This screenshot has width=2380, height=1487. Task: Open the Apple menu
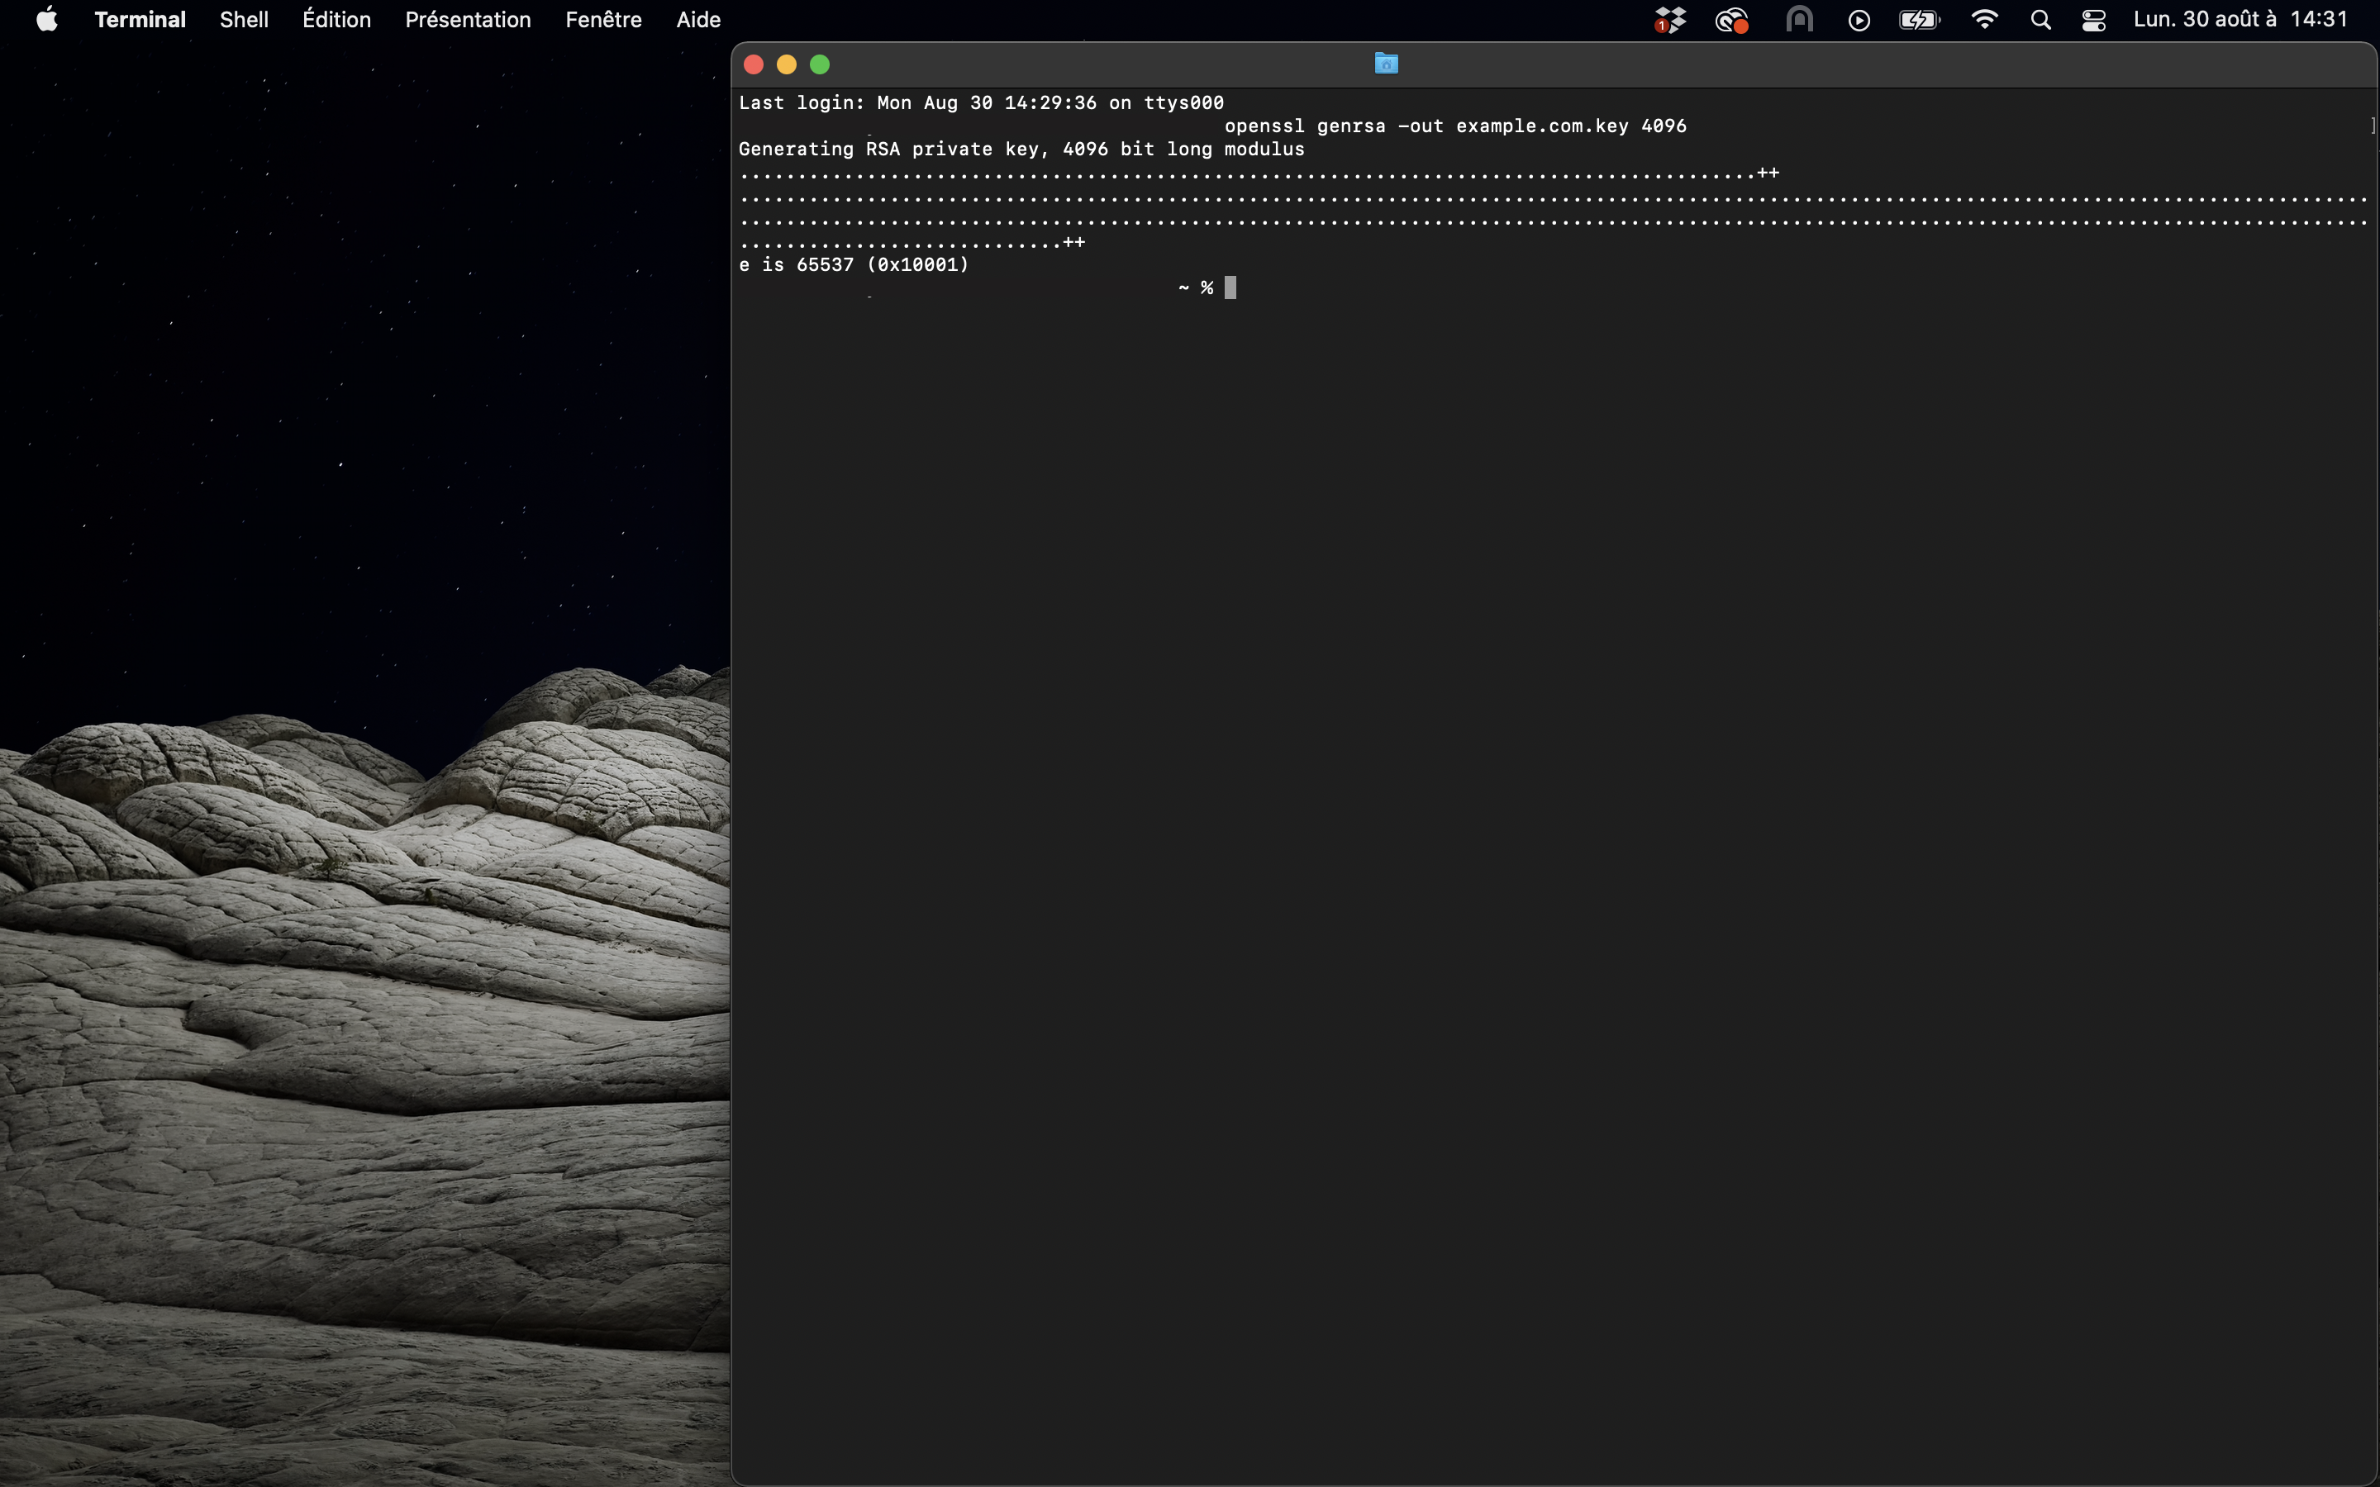pyautogui.click(x=46, y=20)
